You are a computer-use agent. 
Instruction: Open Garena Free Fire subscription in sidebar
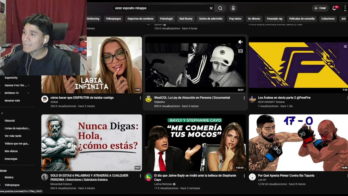[16, 85]
